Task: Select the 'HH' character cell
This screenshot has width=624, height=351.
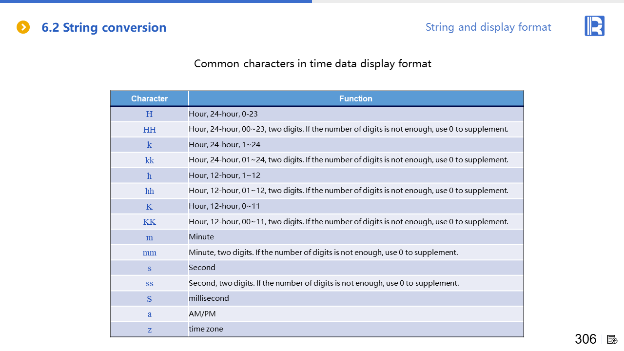Action: pos(149,130)
